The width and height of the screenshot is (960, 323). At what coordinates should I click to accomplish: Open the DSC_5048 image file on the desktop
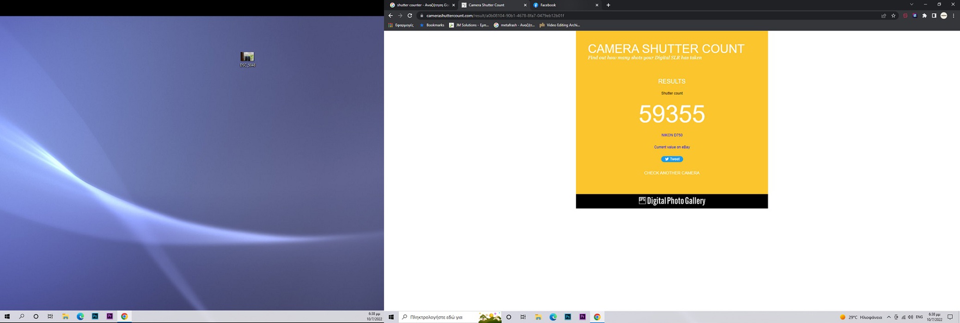tap(247, 59)
